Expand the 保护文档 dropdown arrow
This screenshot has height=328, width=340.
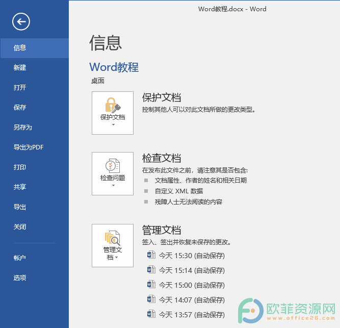click(113, 125)
